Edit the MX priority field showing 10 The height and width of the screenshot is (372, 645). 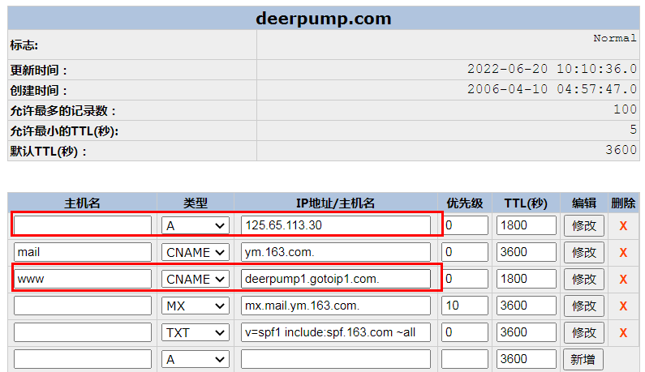tap(465, 306)
